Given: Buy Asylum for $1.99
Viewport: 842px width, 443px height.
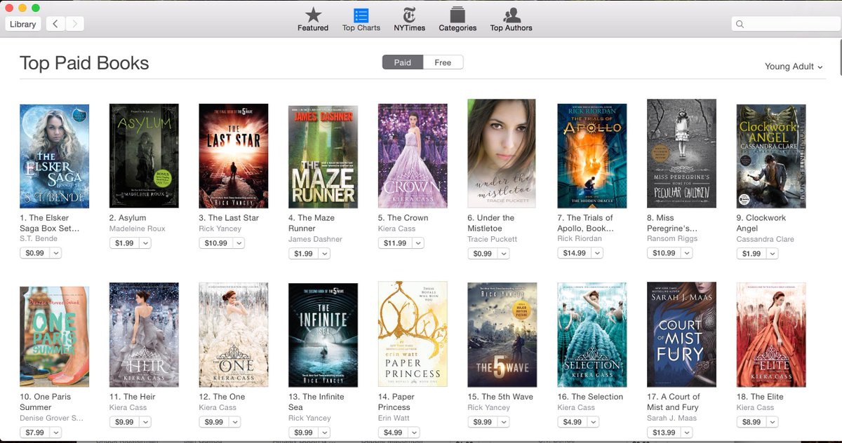Looking at the screenshot, I should [124, 243].
